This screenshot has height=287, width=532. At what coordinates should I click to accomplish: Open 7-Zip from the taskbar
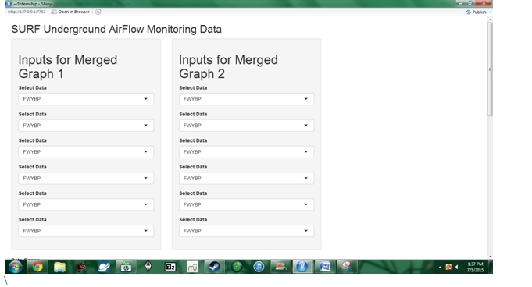170,267
